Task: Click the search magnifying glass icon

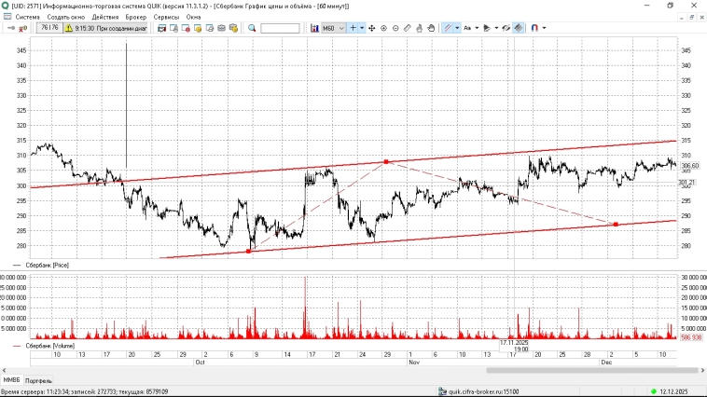Action: pyautogui.click(x=252, y=28)
